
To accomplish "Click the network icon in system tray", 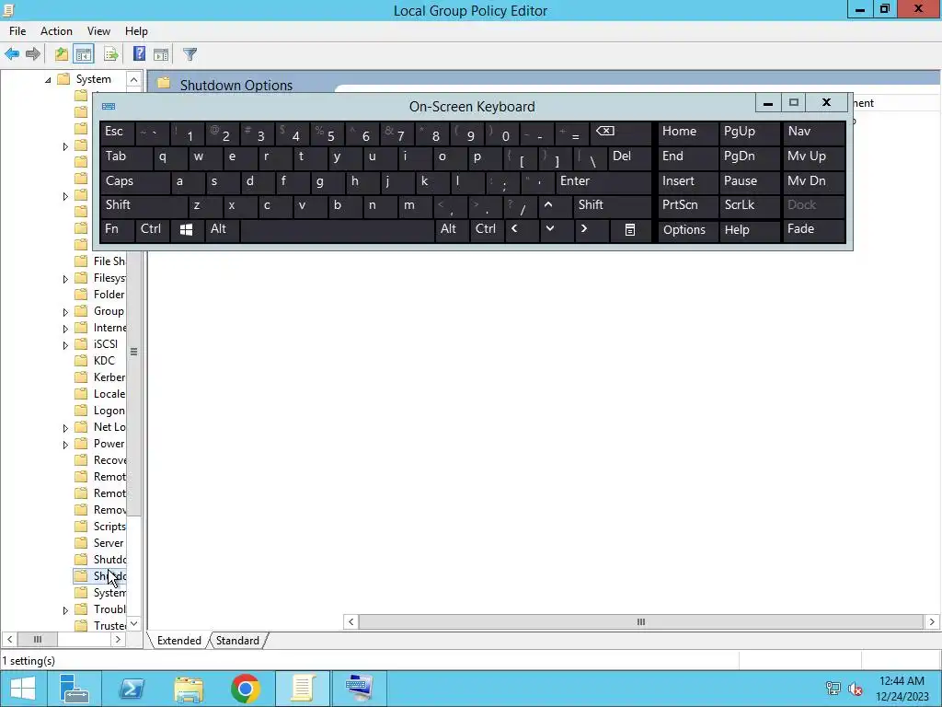I will [x=833, y=689].
